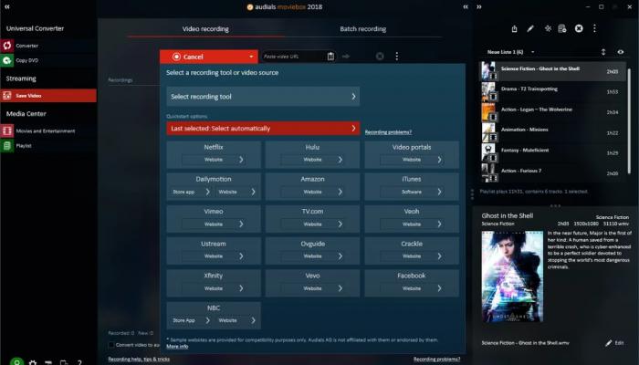Click the playlist vertical scrollbar
Image resolution: width=639 pixels, height=365 pixels.
pos(629,120)
